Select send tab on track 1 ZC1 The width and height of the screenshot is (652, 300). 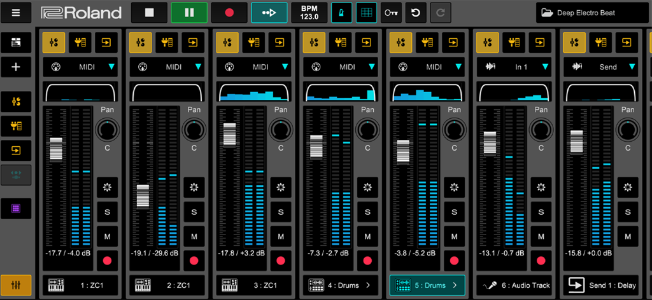106,43
